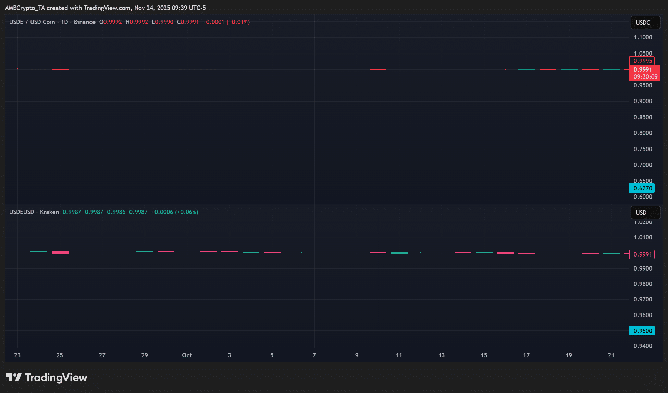Click the +0.0006 (+0.06%) change value

click(x=174, y=212)
